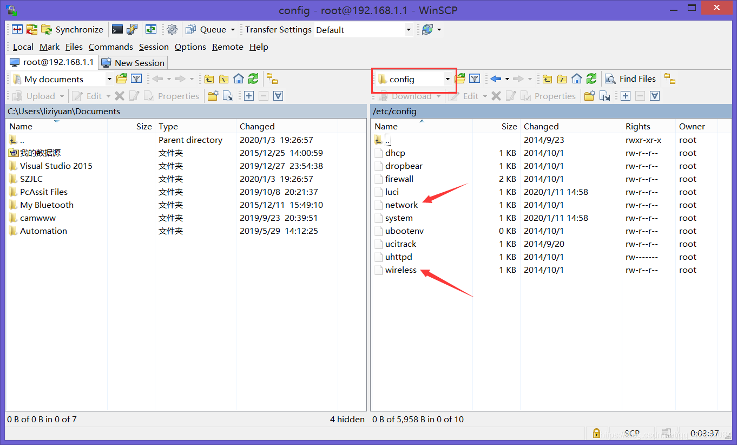
Task: Click local panel Parent Directory icon
Action: (209, 79)
